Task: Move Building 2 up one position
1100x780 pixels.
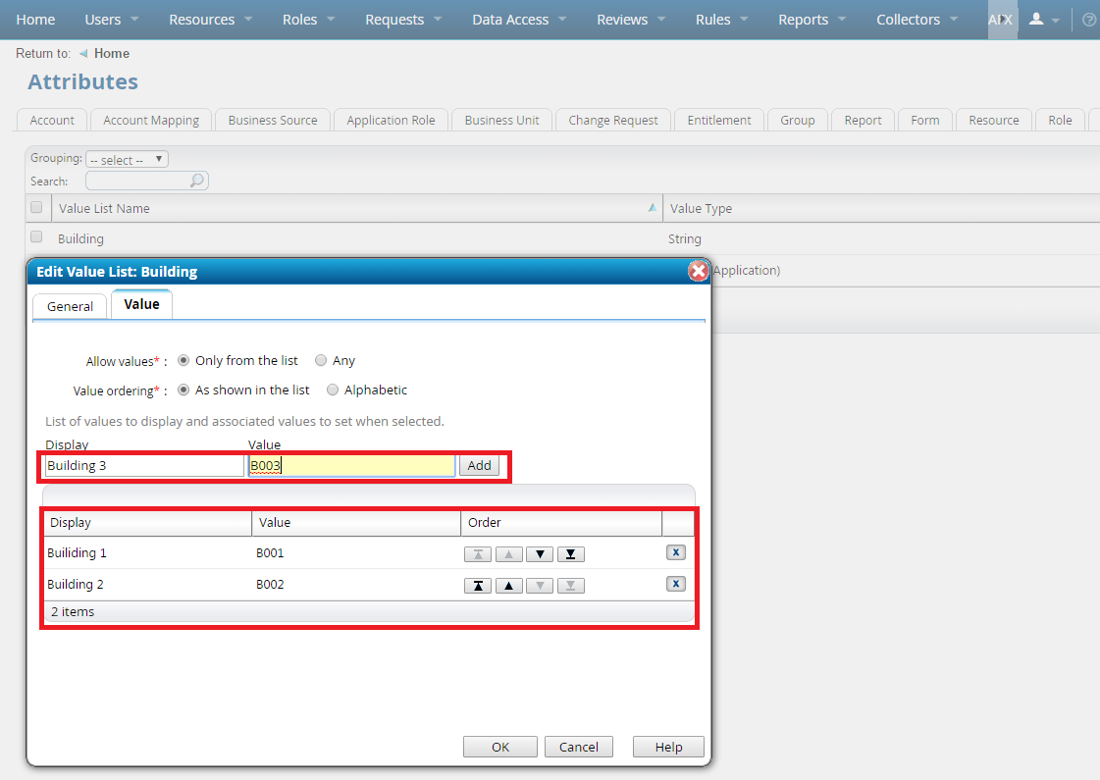Action: (508, 586)
